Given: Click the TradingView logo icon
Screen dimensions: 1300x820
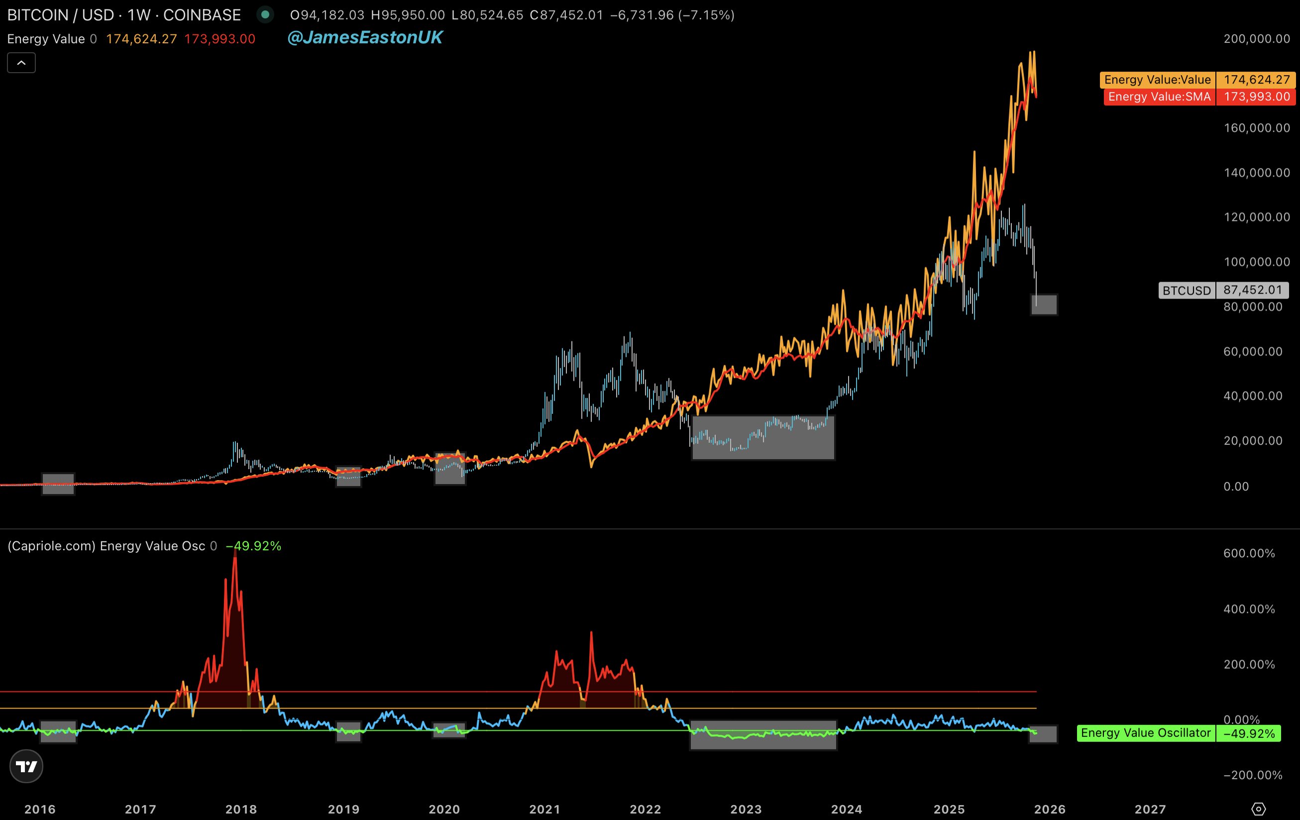Looking at the screenshot, I should coord(26,766).
